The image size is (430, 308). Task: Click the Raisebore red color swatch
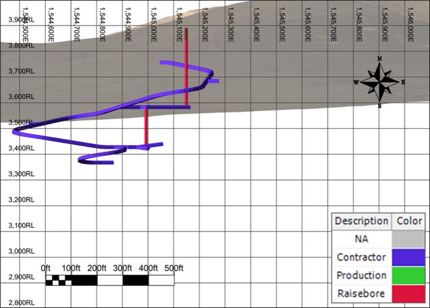[x=408, y=294]
